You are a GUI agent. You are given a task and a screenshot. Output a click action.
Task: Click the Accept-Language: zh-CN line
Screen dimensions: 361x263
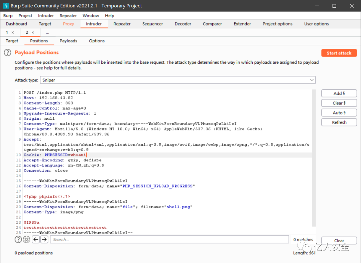pos(64,166)
